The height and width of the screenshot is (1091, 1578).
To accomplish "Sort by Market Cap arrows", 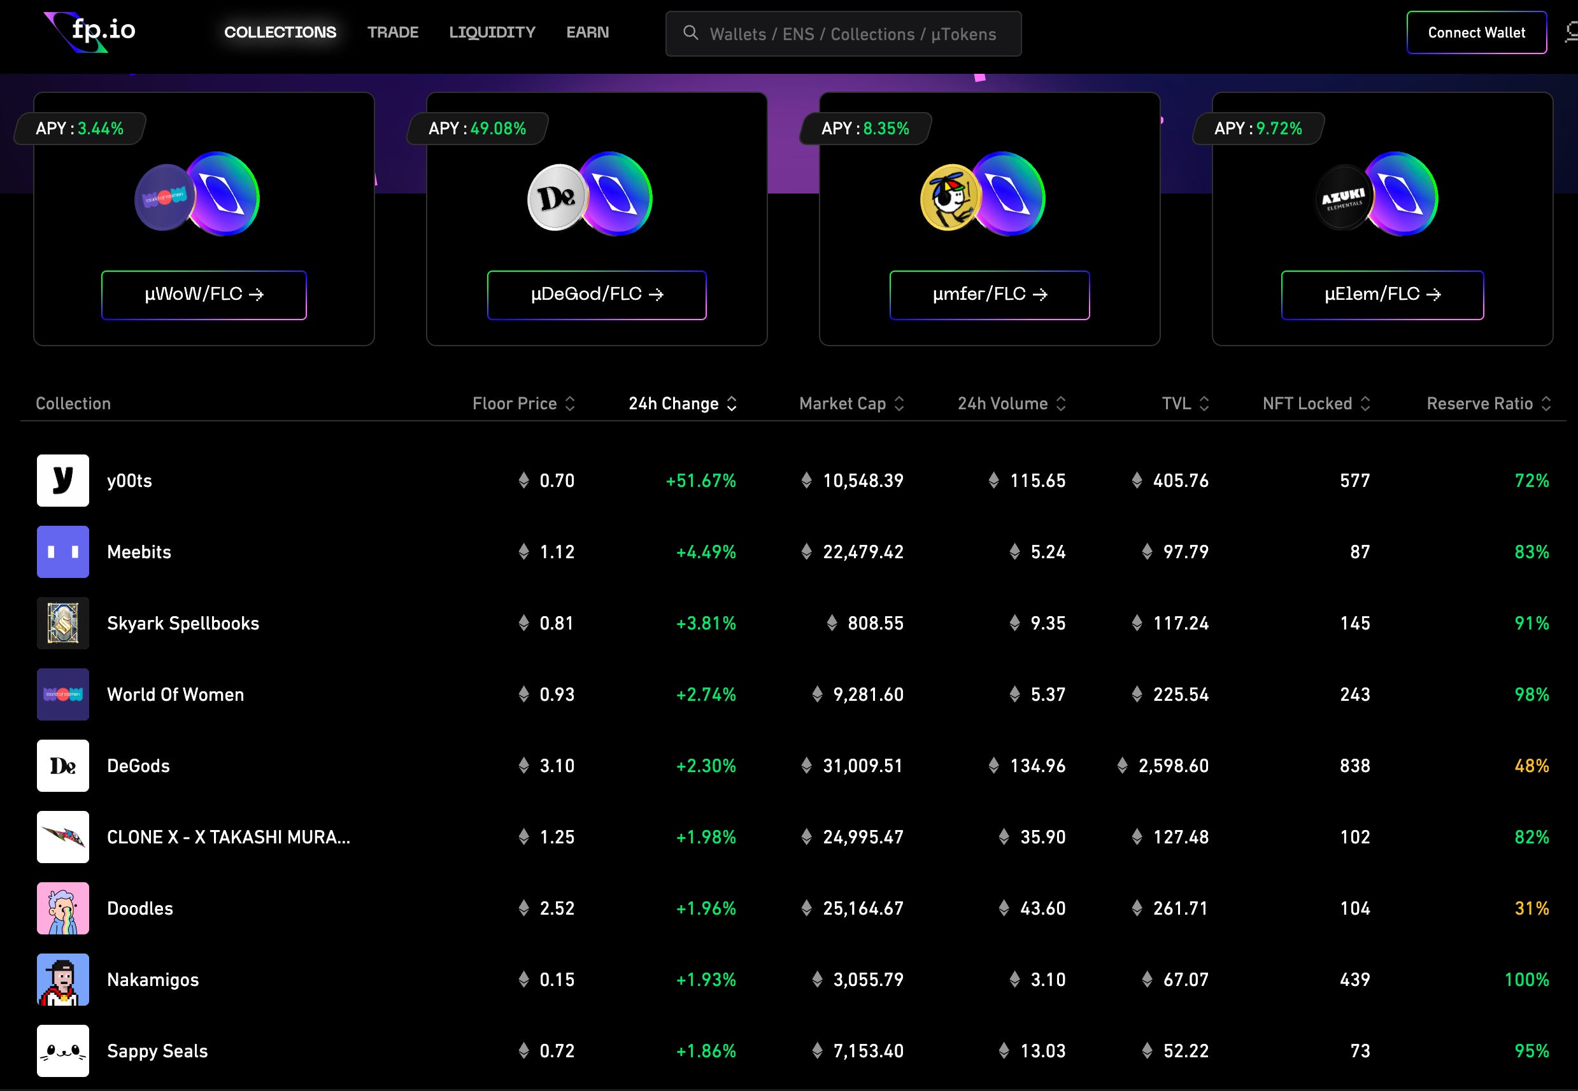I will click(x=899, y=404).
